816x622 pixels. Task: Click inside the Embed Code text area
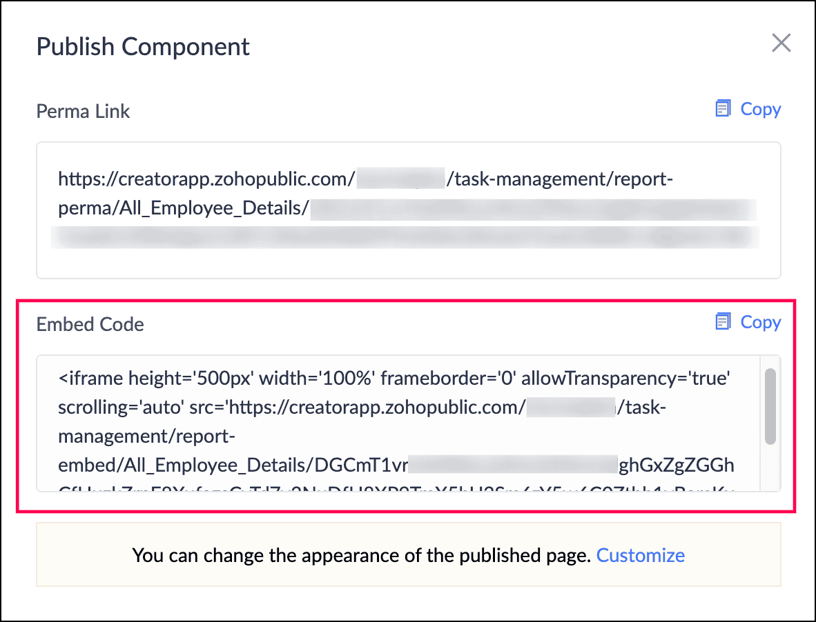coord(398,423)
